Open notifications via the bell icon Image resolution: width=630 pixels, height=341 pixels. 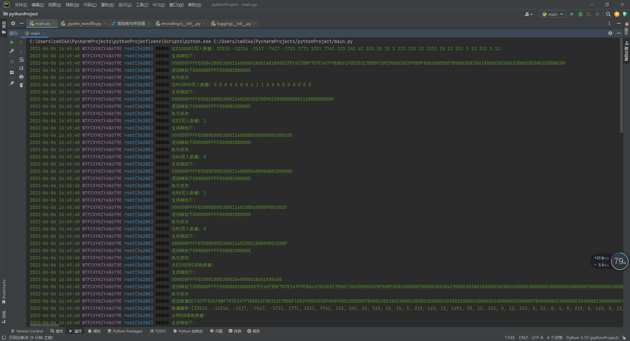click(626, 24)
